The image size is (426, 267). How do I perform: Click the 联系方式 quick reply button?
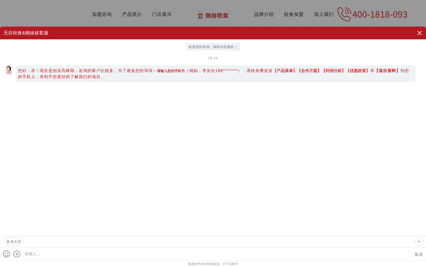click(x=14, y=242)
